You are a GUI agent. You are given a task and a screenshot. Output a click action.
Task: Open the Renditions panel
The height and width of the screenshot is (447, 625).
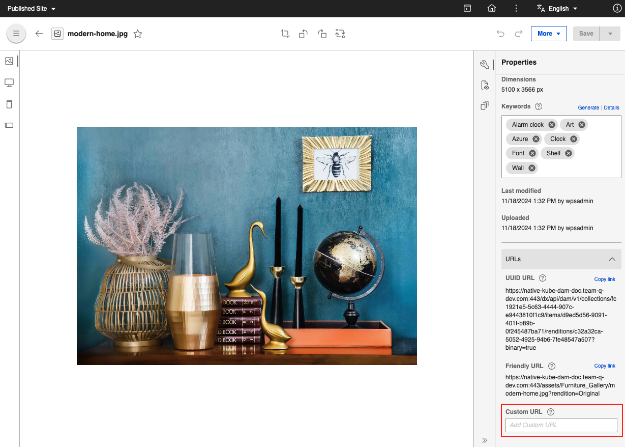(485, 105)
